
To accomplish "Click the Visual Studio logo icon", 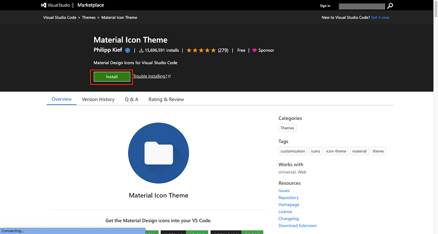I will point(43,5).
